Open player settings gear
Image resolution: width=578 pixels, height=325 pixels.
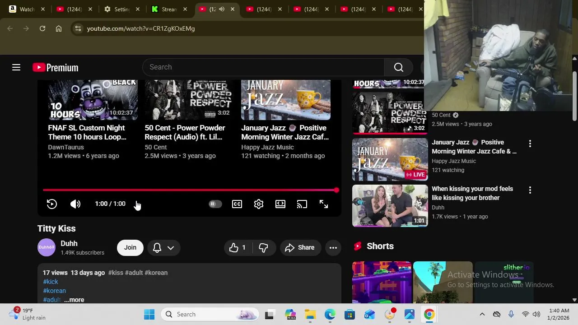(x=259, y=204)
